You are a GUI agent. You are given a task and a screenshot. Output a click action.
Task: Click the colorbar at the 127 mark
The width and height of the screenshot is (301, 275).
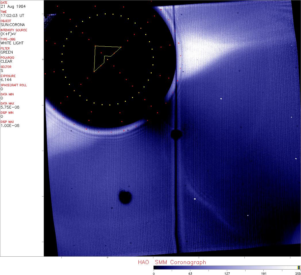pos(227,267)
